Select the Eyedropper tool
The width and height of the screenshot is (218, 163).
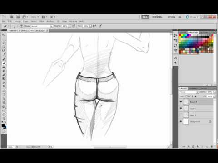(x=4, y=54)
